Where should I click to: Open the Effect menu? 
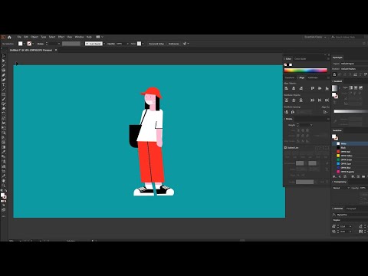tap(61, 37)
